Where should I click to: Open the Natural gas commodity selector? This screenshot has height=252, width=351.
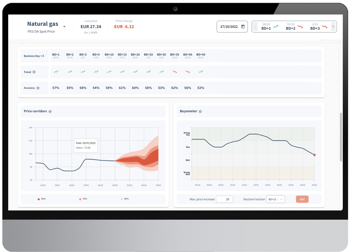[64, 26]
